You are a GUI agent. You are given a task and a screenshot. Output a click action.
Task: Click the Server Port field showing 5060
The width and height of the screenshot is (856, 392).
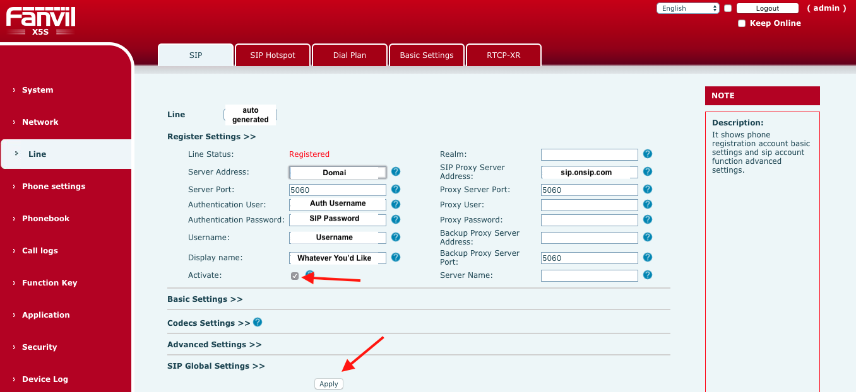[338, 190]
